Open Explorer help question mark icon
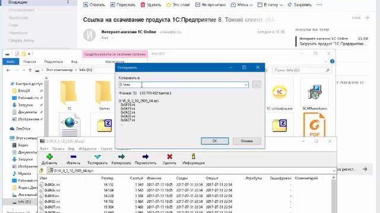This screenshot has height=213, width=380. 332,62
